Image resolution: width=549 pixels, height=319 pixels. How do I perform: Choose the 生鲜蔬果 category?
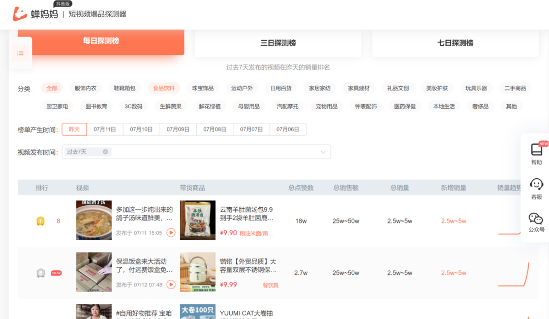coord(170,106)
